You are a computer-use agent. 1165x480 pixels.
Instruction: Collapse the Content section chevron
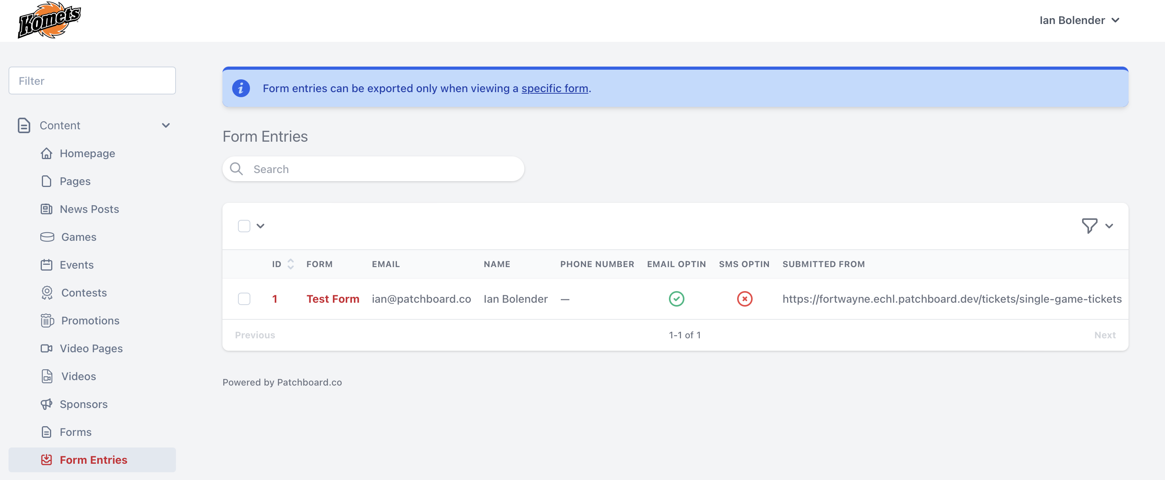166,125
